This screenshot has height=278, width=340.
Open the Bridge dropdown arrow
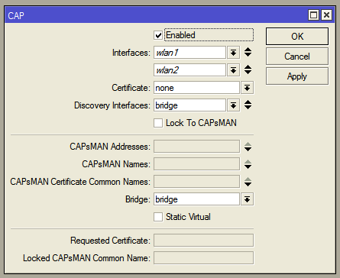(247, 199)
